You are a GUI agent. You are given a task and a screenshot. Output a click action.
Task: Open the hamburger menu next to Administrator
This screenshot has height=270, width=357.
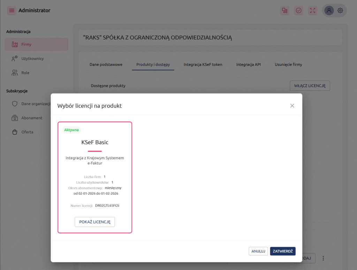pos(12,10)
